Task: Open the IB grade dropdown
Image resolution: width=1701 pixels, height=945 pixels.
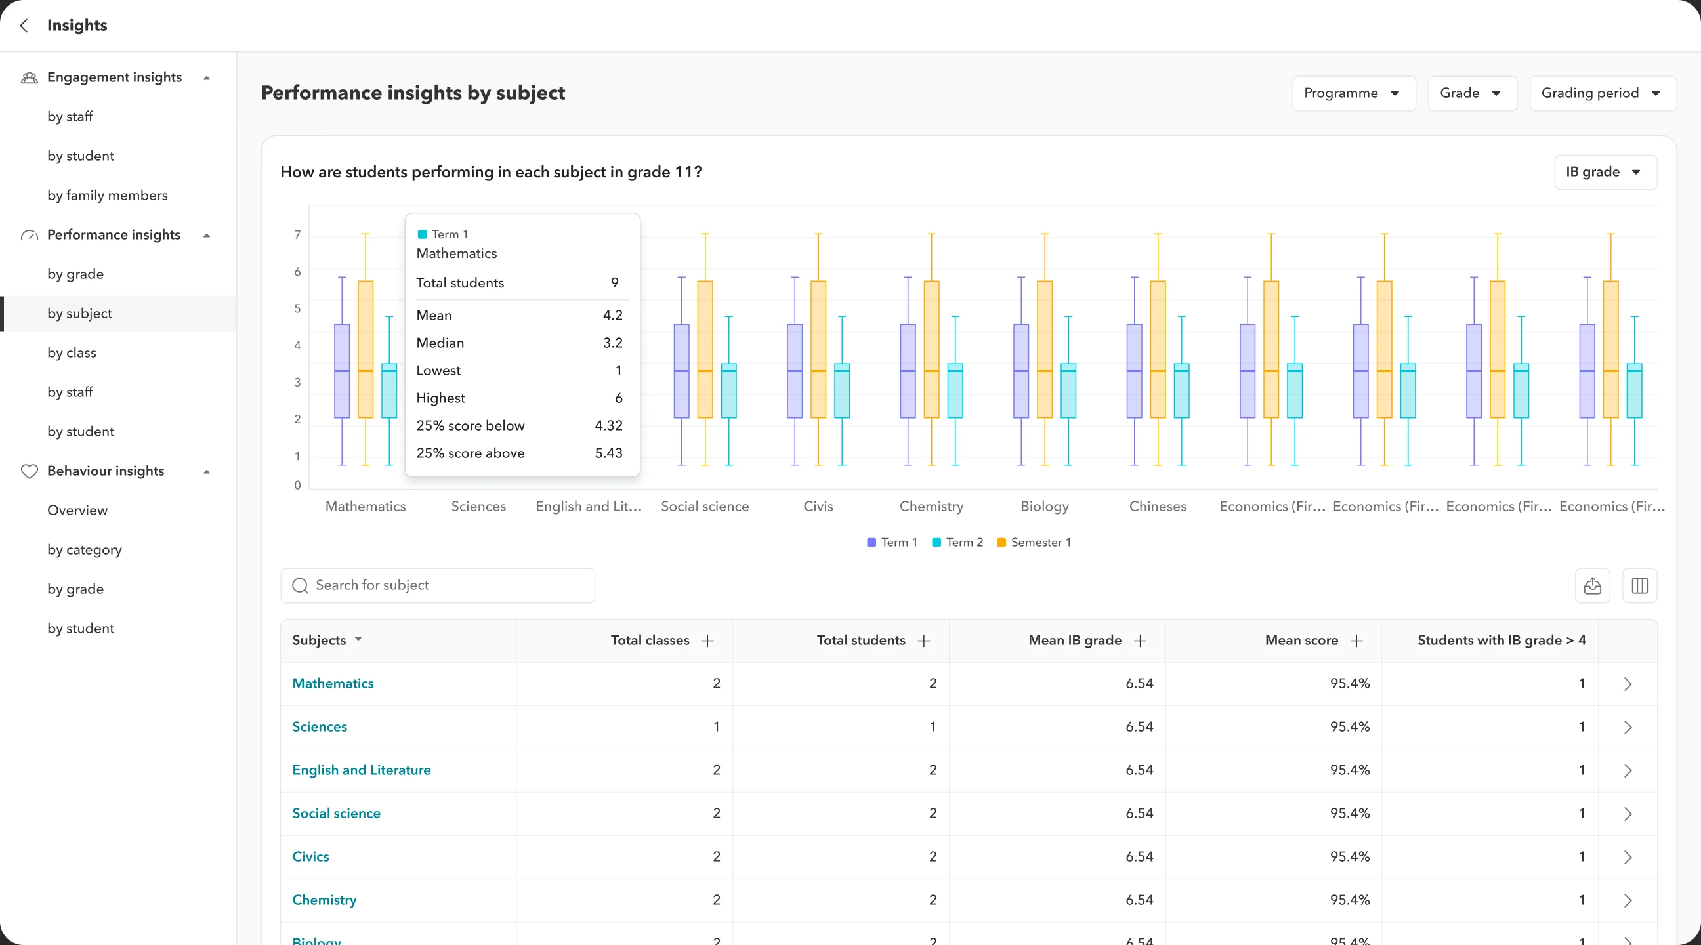Action: pyautogui.click(x=1605, y=172)
